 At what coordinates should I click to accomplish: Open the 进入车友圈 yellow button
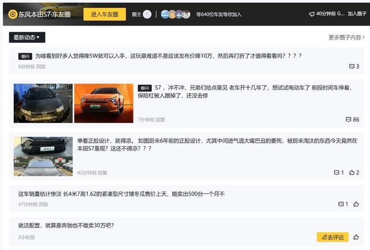pos(105,14)
